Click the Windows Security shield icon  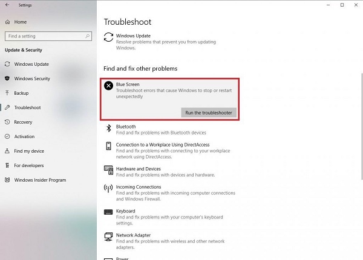(x=7, y=78)
